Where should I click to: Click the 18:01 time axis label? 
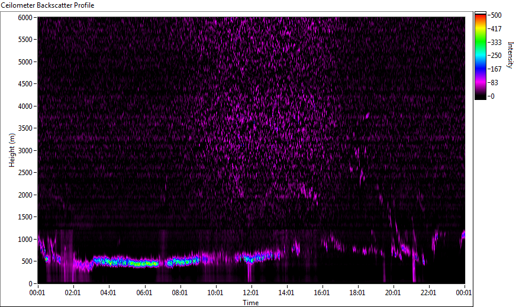pos(357,293)
